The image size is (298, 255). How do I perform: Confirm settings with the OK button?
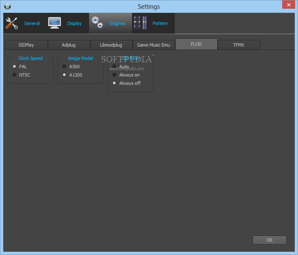(270, 240)
